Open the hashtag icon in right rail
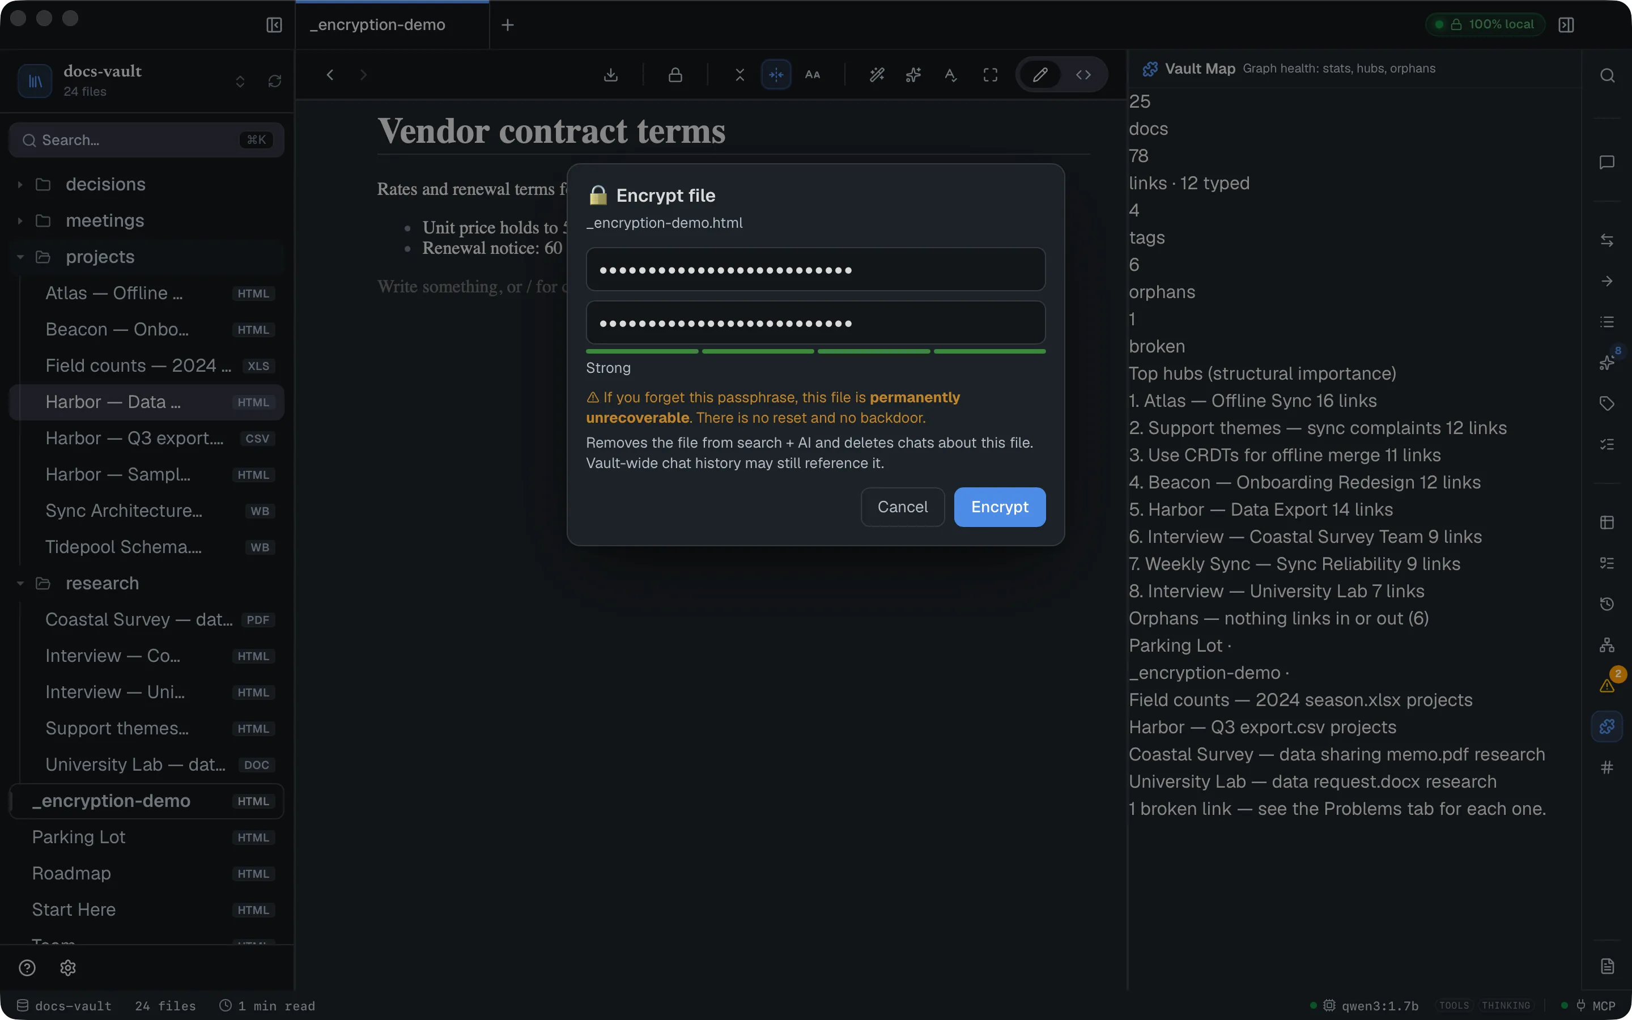The width and height of the screenshot is (1632, 1020). coord(1607,767)
